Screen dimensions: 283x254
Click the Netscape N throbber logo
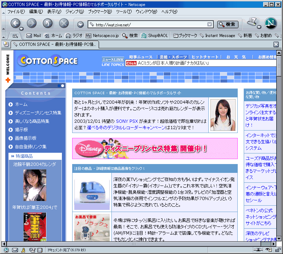tap(271, 23)
